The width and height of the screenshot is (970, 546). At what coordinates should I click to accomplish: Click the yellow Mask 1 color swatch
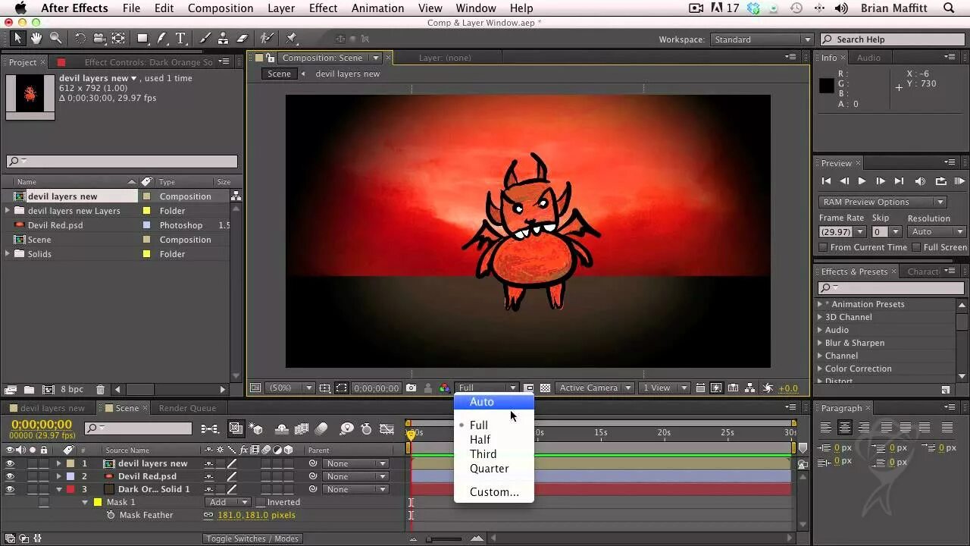98,502
